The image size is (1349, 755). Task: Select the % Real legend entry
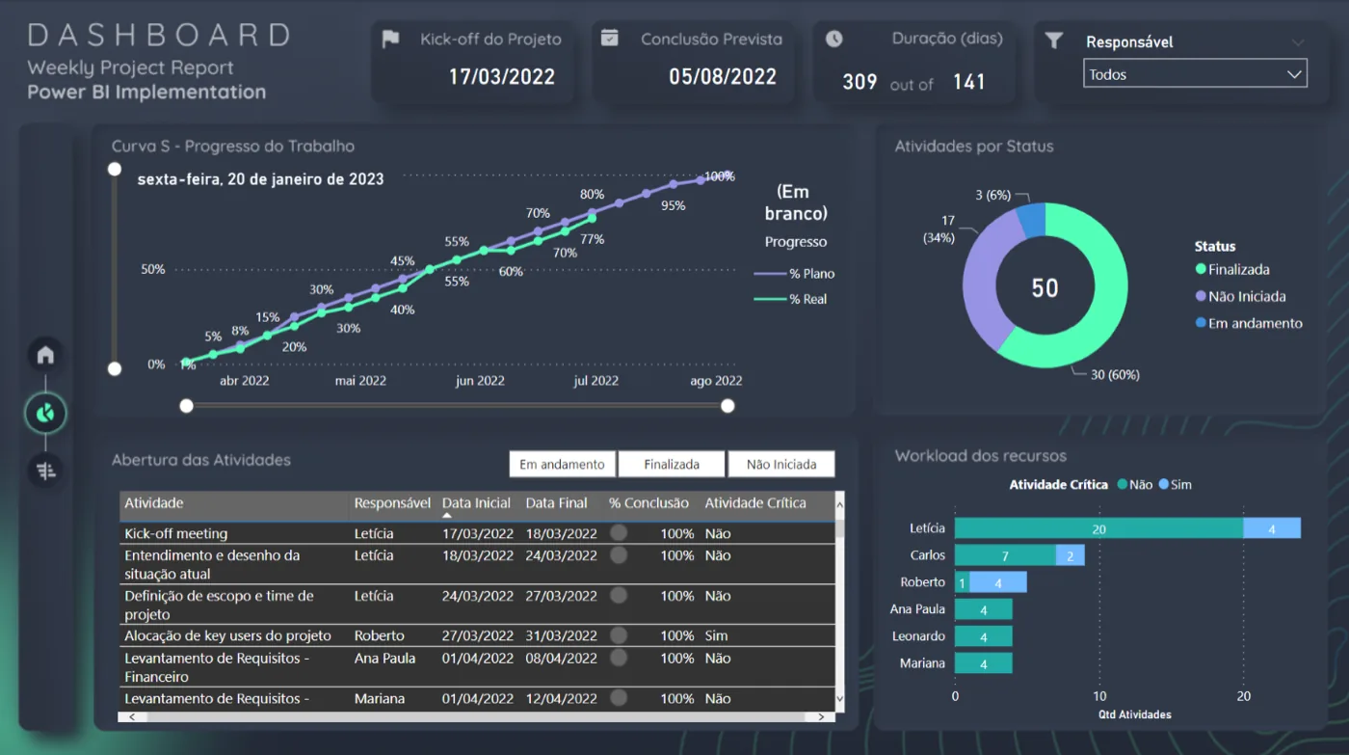[791, 299]
